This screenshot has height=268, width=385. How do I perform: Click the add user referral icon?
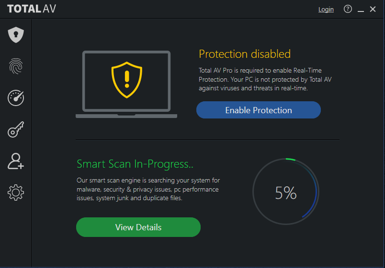[x=16, y=161]
